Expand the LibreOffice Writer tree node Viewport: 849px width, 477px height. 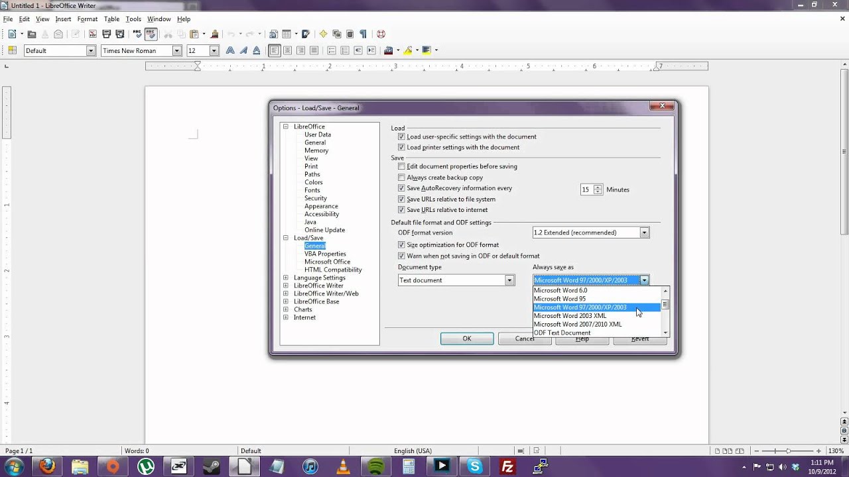pos(286,286)
